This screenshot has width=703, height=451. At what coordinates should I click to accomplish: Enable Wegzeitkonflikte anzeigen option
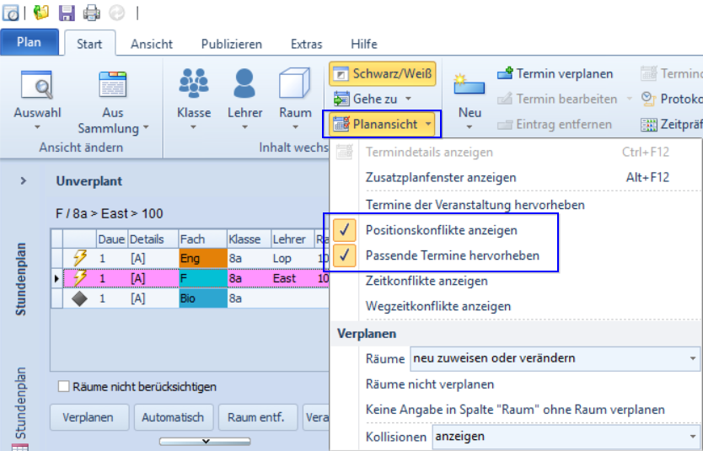[x=438, y=306]
